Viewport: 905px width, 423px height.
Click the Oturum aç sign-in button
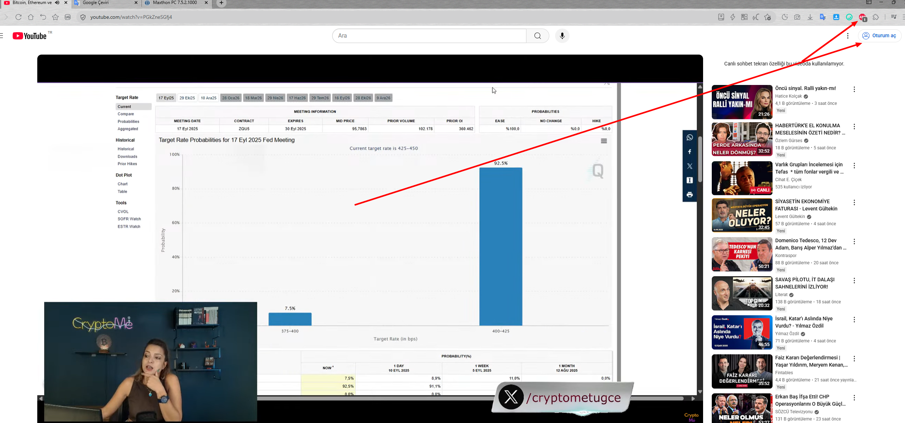pyautogui.click(x=879, y=36)
